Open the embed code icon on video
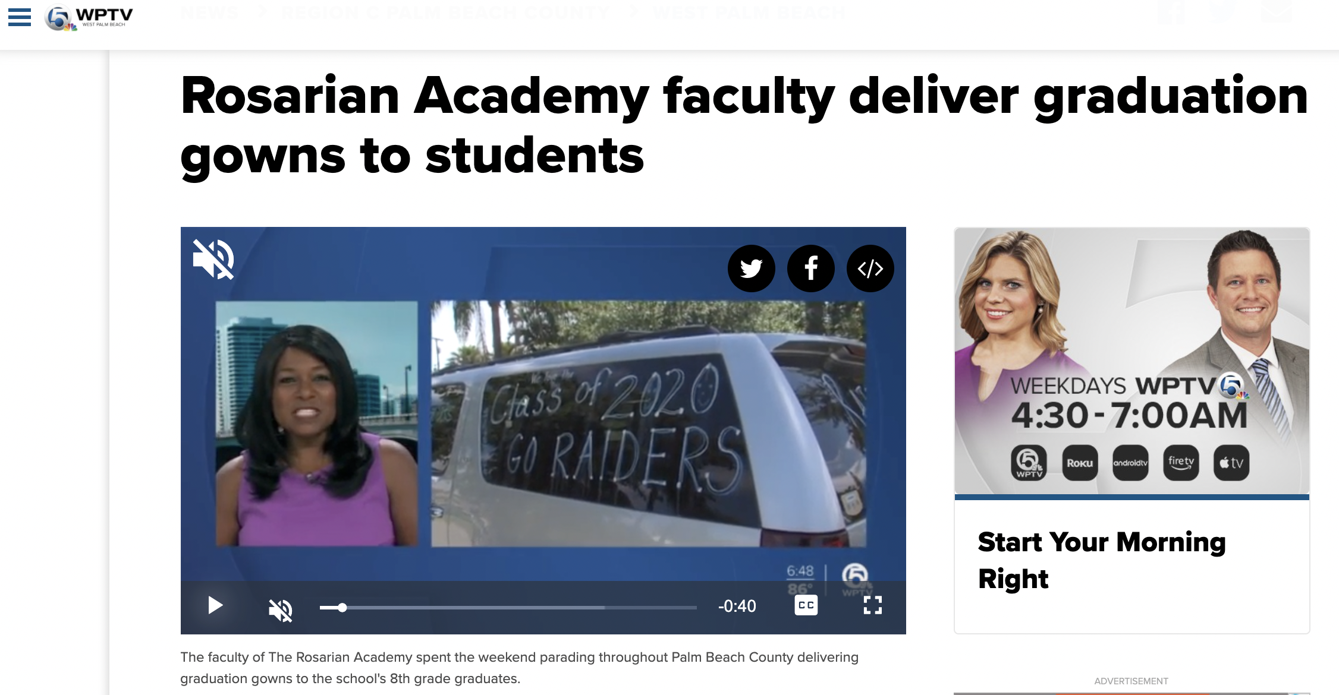The height and width of the screenshot is (695, 1339). pos(870,268)
